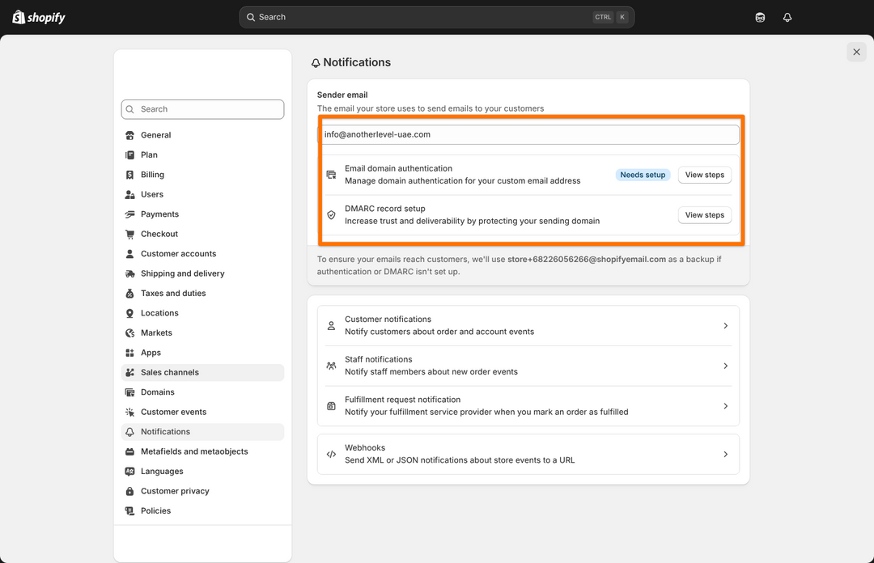View steps for Email domain authentication
This screenshot has height=563, width=874.
(704, 175)
